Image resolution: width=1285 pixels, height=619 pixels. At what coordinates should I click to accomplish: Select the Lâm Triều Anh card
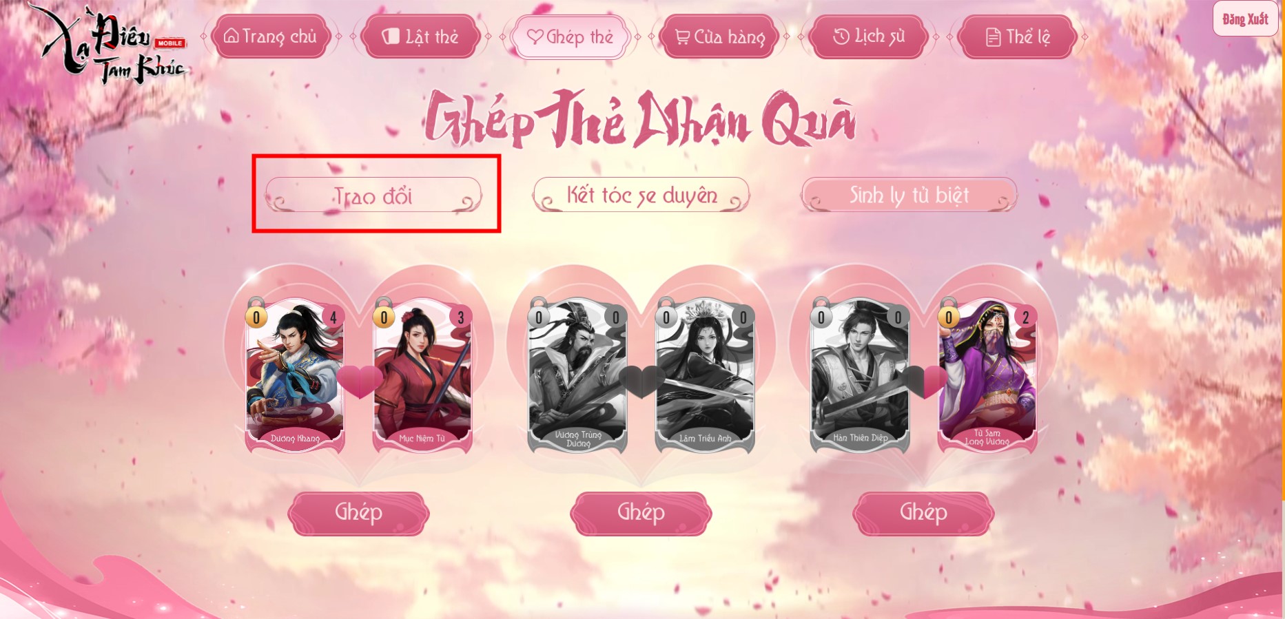click(x=705, y=375)
